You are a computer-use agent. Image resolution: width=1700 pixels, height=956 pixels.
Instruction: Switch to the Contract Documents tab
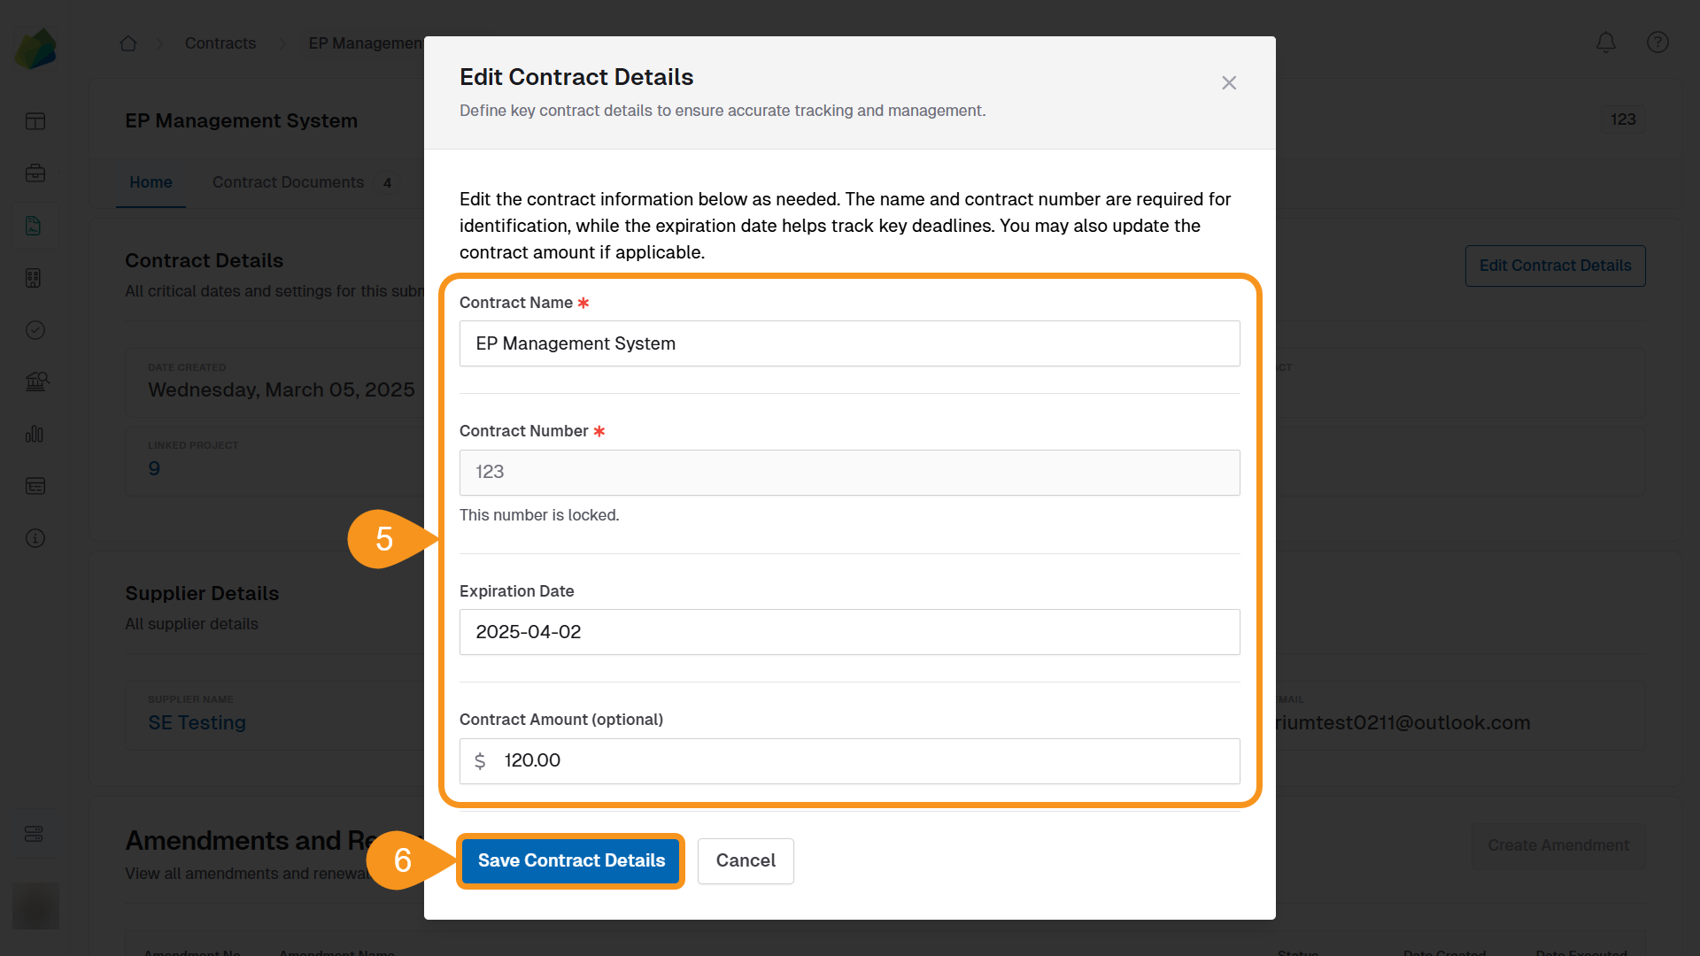[x=288, y=182]
